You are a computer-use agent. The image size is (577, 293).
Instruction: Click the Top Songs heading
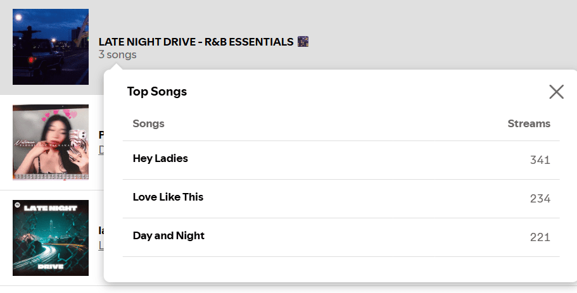157,92
